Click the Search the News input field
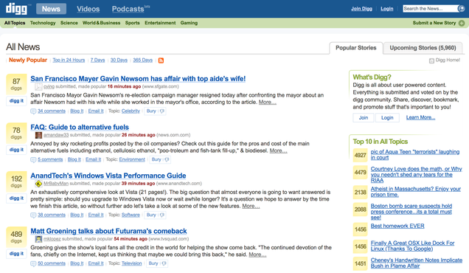The width and height of the screenshot is (469, 273). pos(430,8)
